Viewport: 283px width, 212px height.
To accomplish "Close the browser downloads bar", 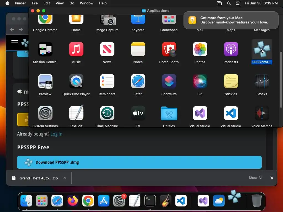I will [272, 178].
